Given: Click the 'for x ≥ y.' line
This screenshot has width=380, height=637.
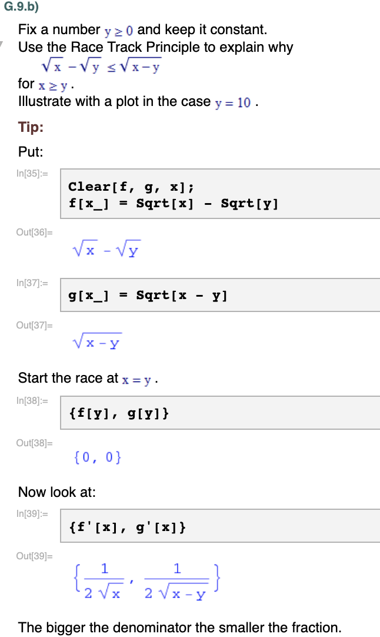Looking at the screenshot, I should (46, 84).
